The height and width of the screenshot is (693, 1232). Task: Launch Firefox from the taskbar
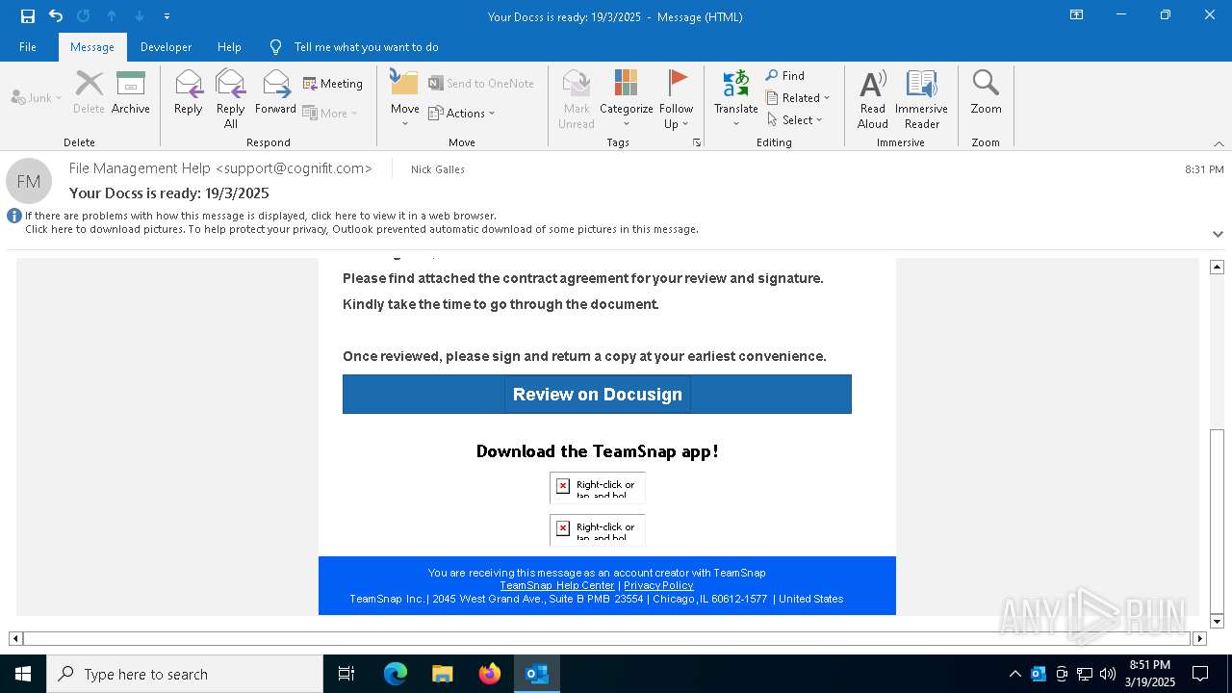(x=490, y=674)
